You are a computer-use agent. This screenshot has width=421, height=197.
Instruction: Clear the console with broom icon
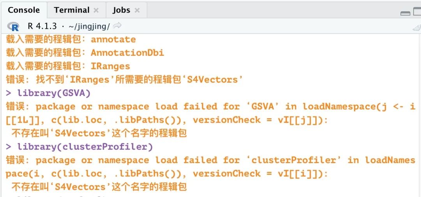coord(417,27)
